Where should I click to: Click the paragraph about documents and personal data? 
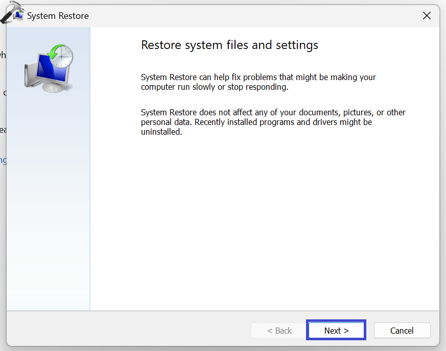[273, 122]
